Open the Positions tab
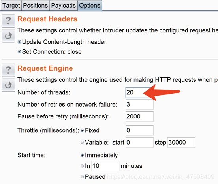This screenshot has width=218, height=184. click(36, 6)
